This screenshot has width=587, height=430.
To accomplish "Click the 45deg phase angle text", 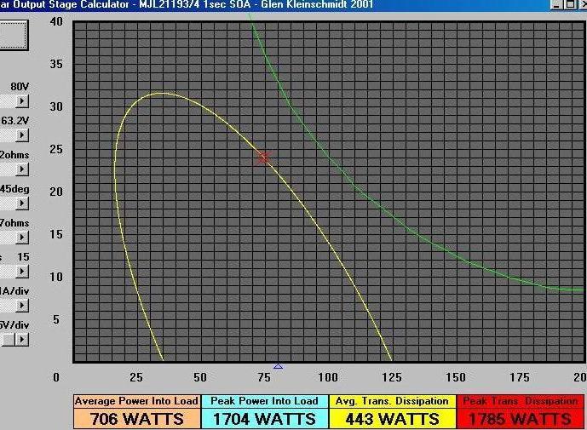I will (x=14, y=189).
